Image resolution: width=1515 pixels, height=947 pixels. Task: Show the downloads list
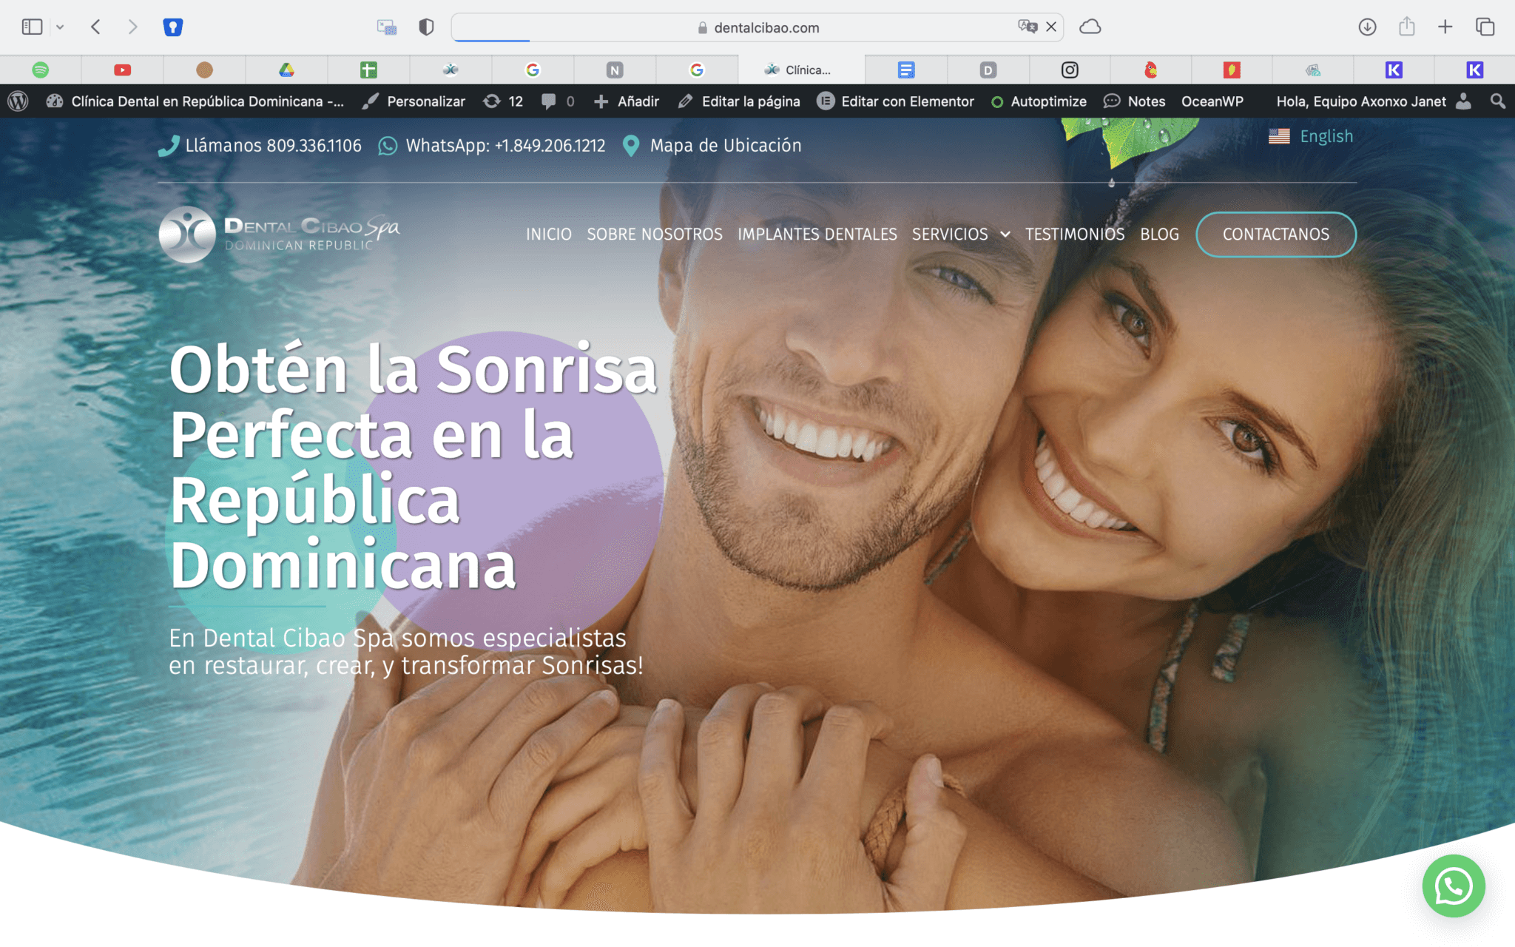click(x=1367, y=27)
